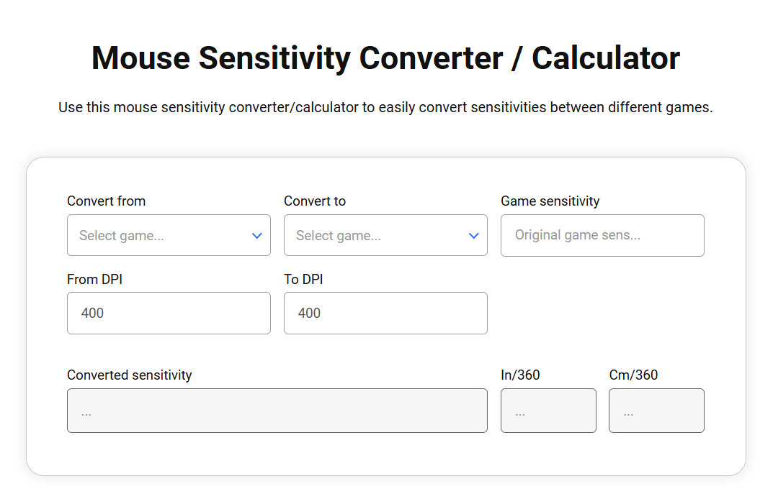
Task: Click the "To DPI" label
Action: (303, 279)
